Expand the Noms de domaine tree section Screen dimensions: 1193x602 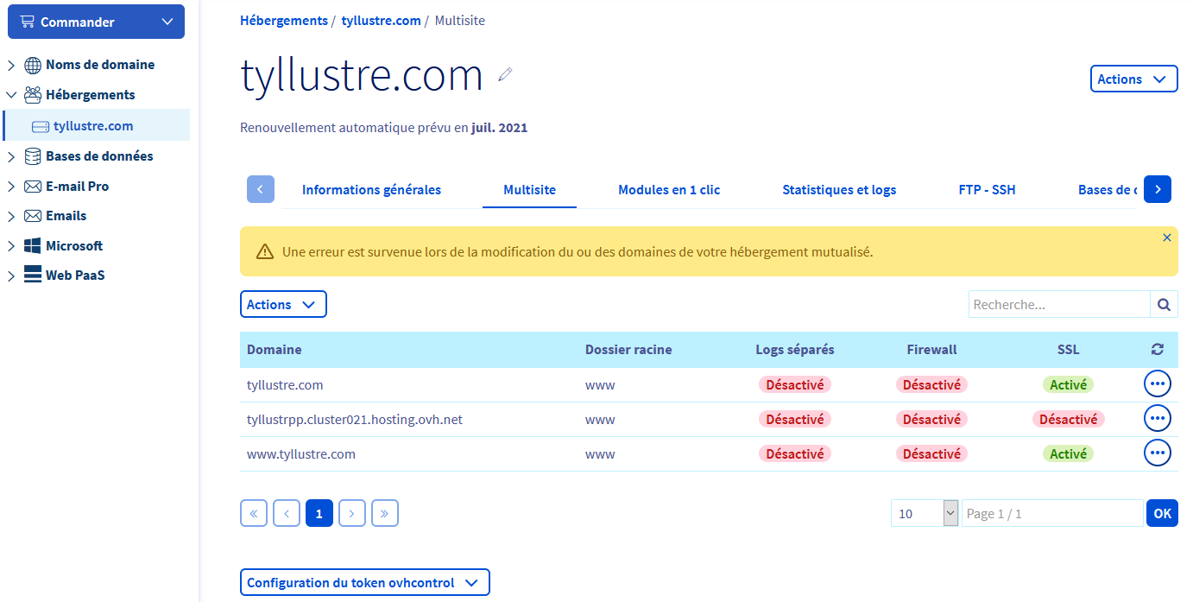click(11, 65)
